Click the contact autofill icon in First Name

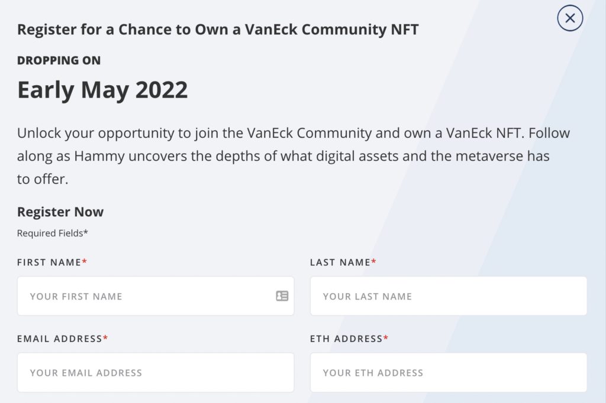[282, 296]
